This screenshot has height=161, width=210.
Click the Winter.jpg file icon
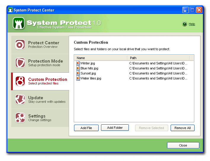tap(78, 63)
